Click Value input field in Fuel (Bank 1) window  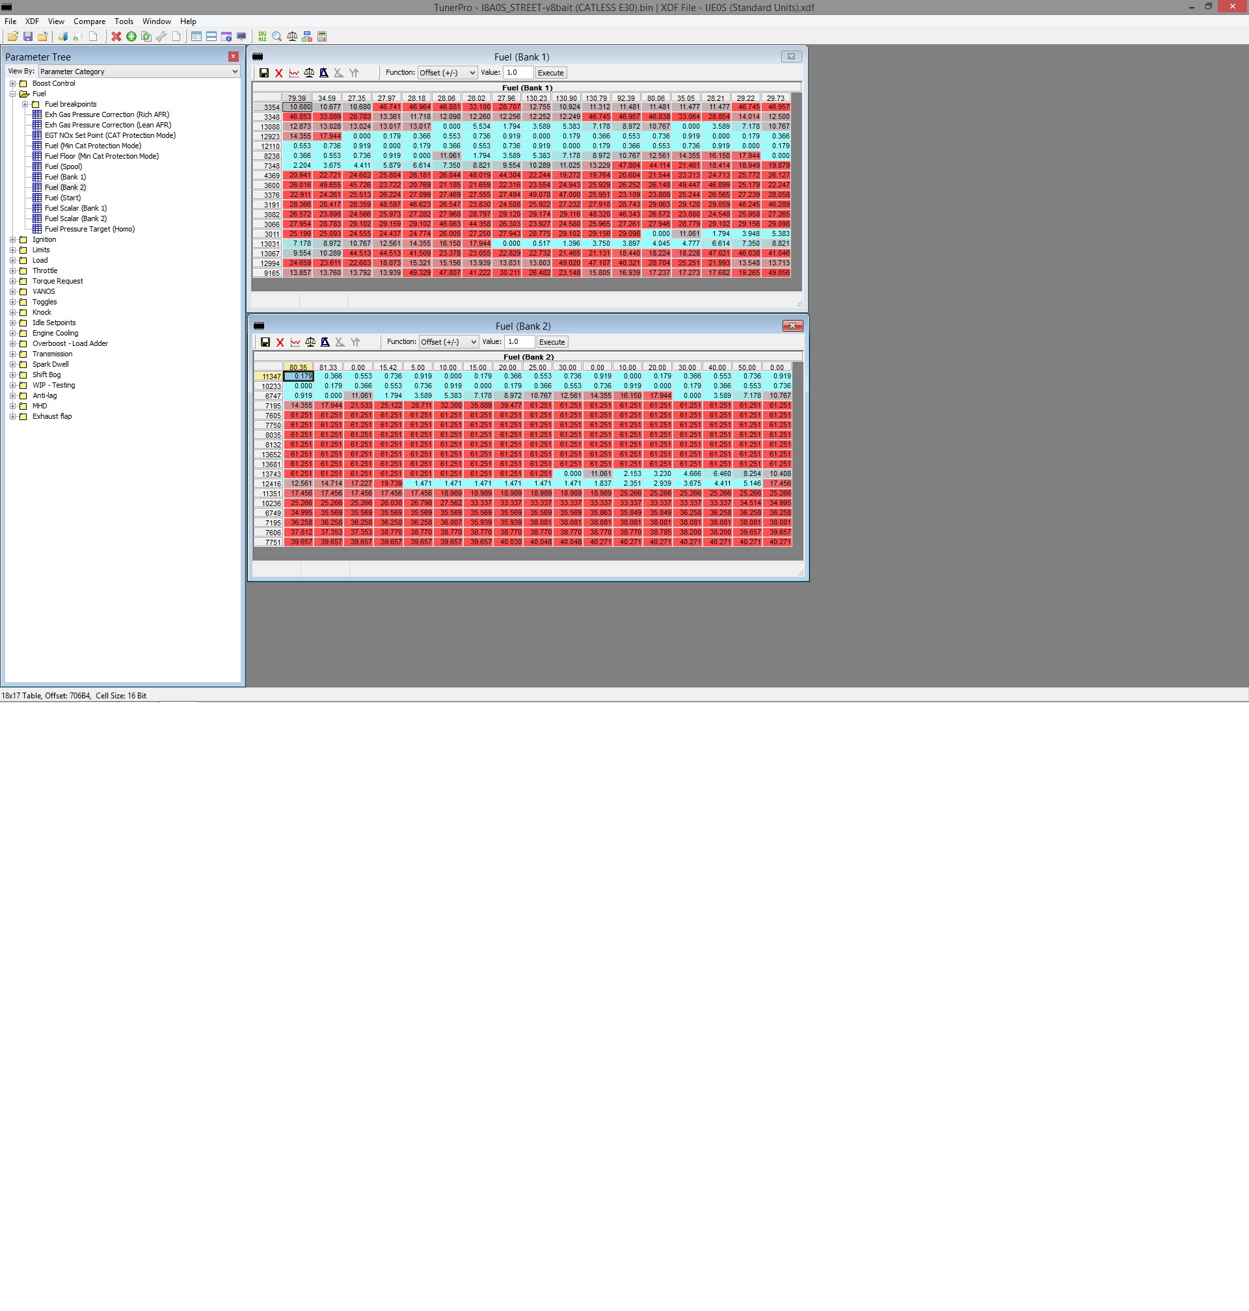pos(518,73)
